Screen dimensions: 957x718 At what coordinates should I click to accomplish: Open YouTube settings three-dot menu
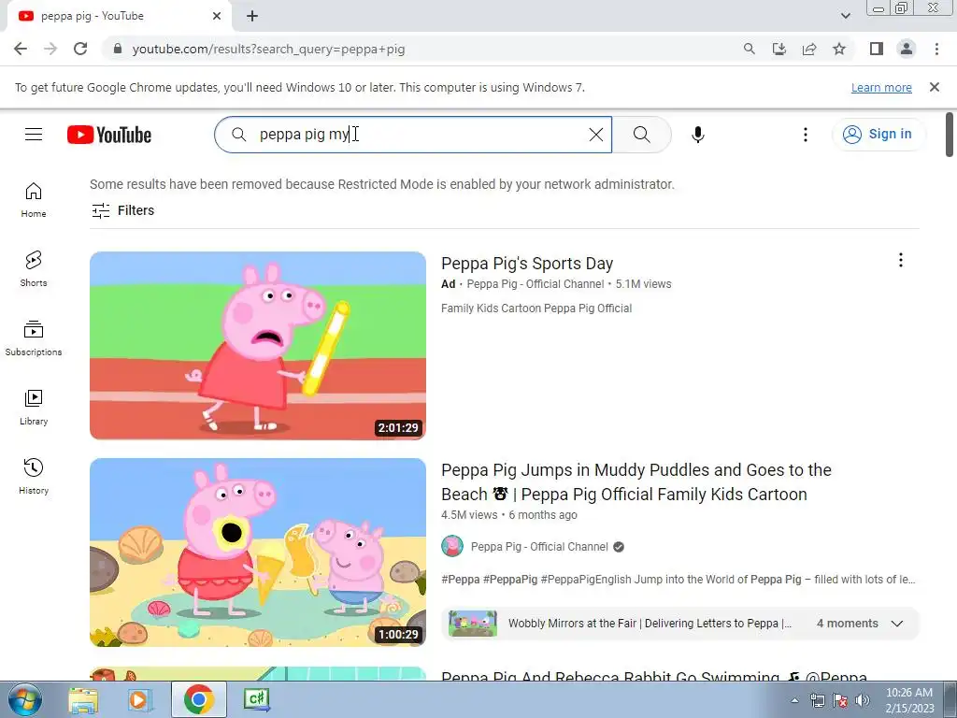[x=805, y=135]
